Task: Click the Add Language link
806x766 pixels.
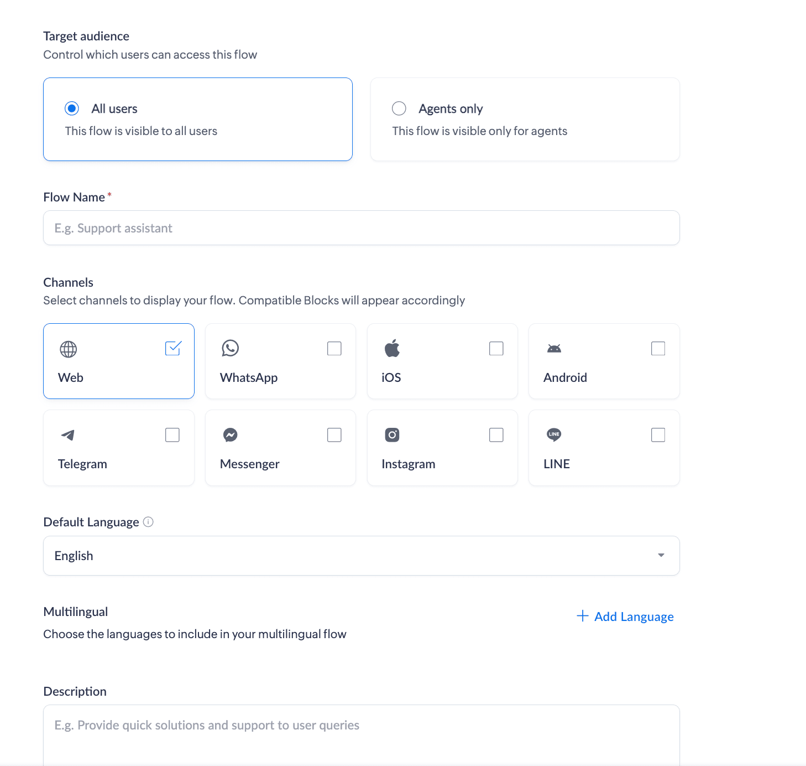Action: pos(625,617)
